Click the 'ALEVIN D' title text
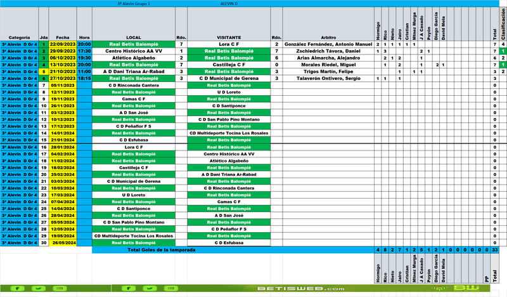The height and width of the screenshot is (297, 507). click(x=229, y=4)
